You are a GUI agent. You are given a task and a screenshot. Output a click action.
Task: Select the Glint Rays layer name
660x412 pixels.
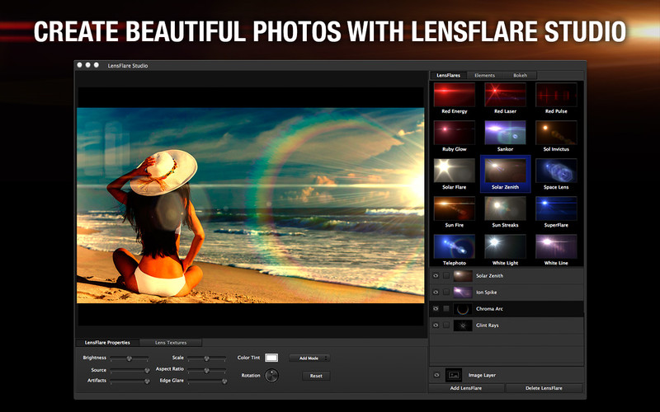pos(487,325)
